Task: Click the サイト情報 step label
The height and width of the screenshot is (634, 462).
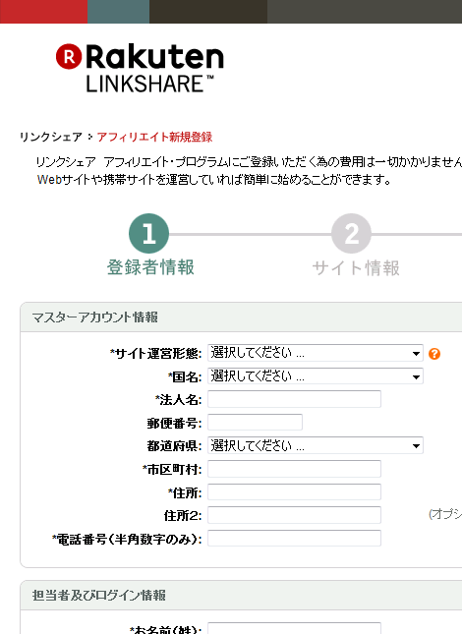Action: 356,267
